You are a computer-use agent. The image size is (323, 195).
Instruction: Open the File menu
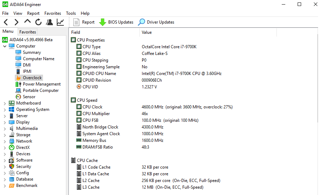click(x=5, y=13)
